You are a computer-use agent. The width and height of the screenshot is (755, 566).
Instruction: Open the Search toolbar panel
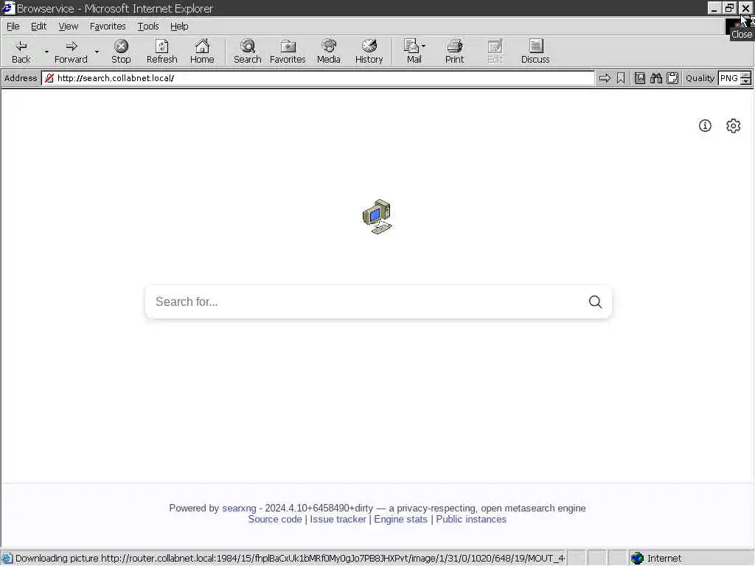click(x=248, y=51)
